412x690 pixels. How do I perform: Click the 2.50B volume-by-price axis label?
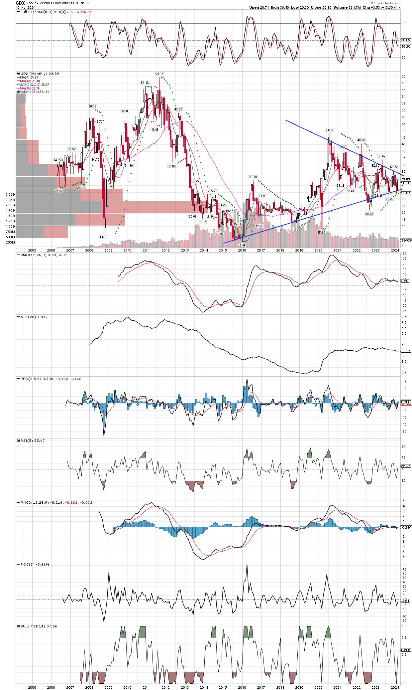click(x=10, y=195)
